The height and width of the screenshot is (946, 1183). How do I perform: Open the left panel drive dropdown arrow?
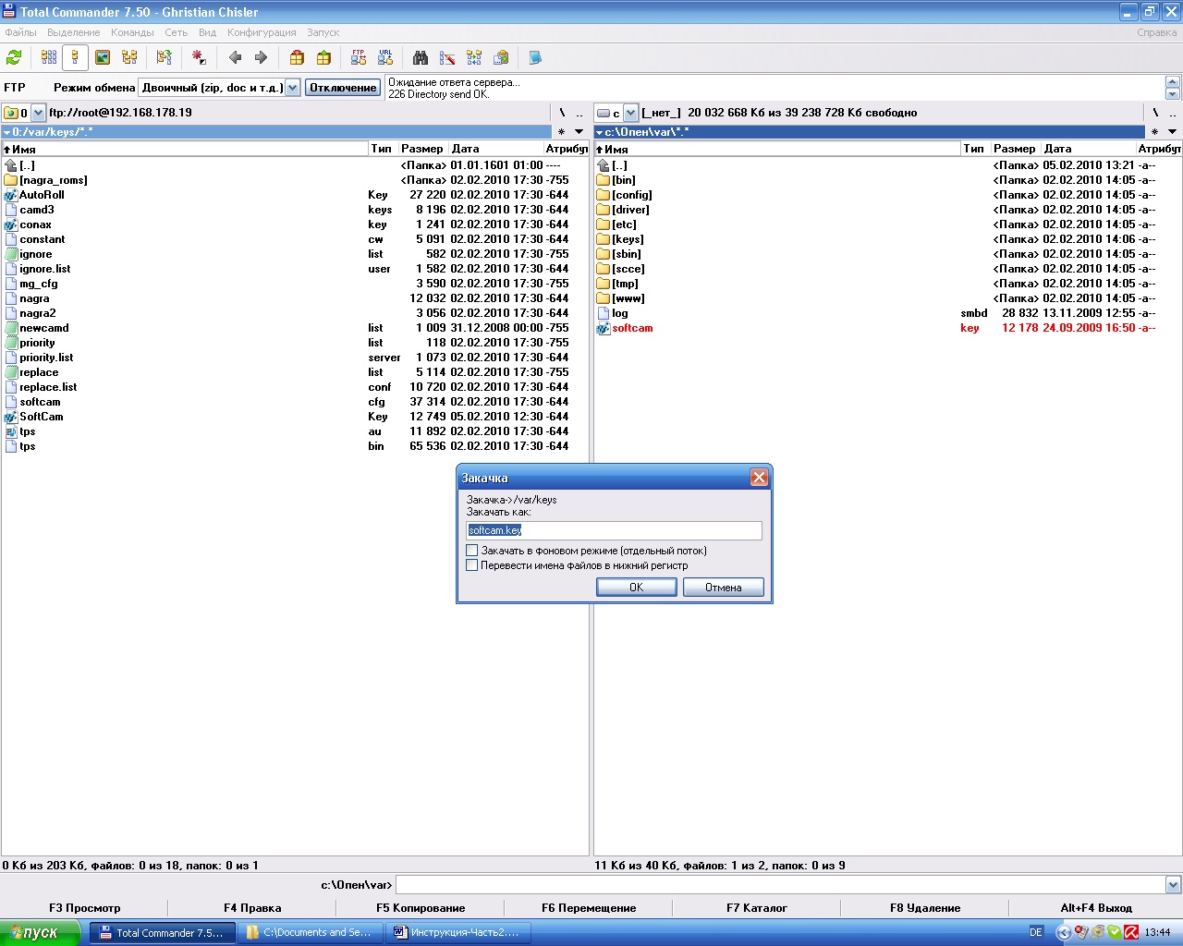[x=38, y=113]
